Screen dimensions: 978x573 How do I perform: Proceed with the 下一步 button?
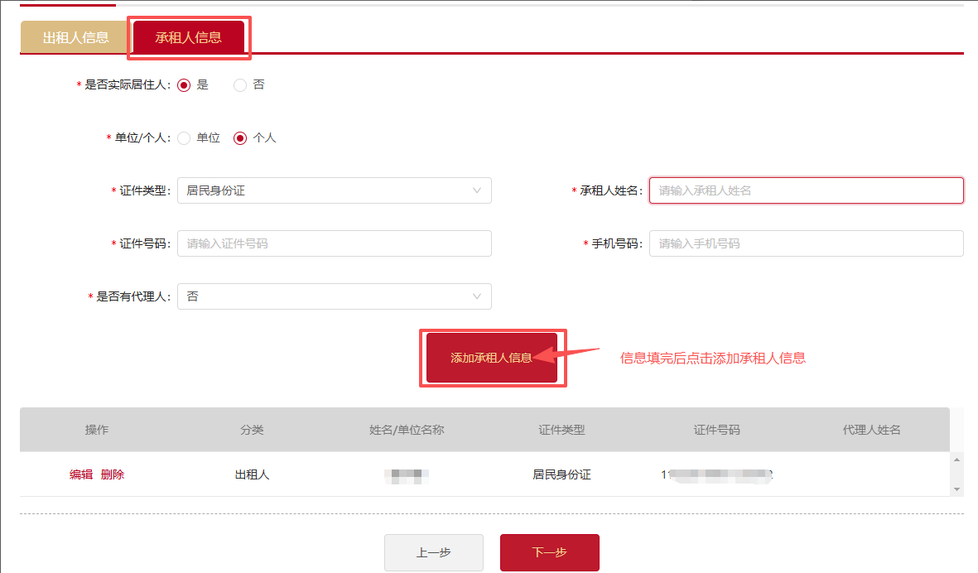(x=550, y=552)
